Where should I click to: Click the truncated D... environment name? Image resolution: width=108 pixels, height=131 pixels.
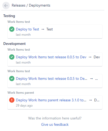(x=97, y=100)
